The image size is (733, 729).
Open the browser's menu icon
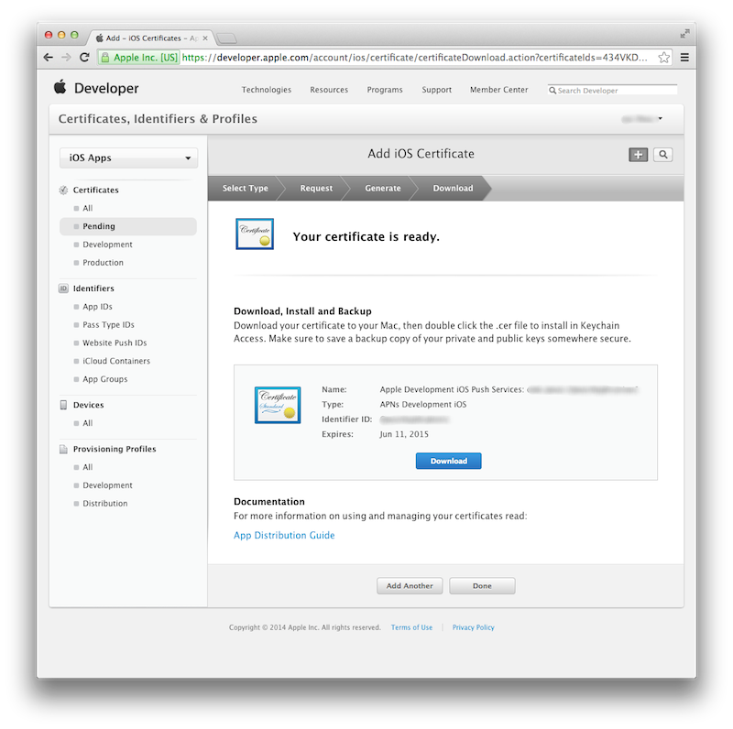684,56
